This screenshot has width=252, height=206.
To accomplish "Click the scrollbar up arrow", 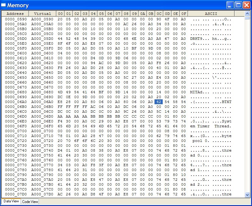I will click(247, 13).
